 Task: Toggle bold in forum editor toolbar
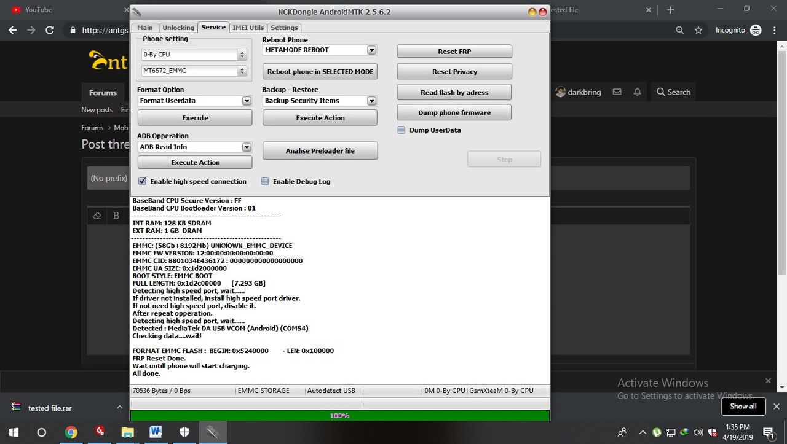pos(116,216)
